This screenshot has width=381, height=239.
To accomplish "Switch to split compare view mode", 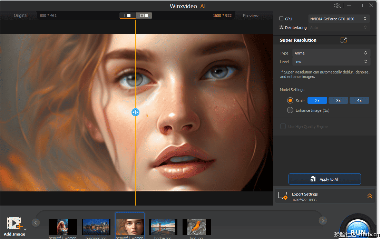I will point(144,16).
